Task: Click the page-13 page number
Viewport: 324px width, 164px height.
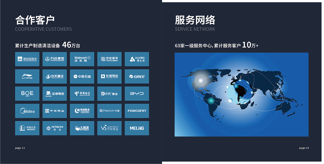Action: (x=20, y=148)
